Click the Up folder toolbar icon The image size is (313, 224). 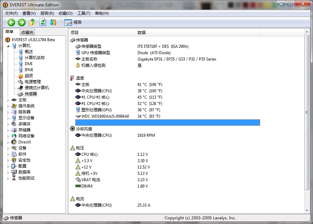(32, 22)
